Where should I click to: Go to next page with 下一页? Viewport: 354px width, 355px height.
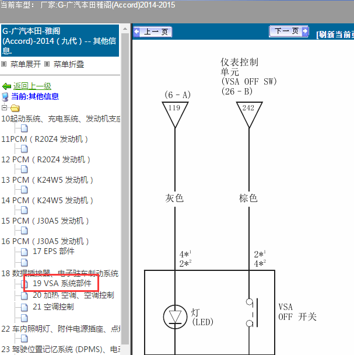289,31
